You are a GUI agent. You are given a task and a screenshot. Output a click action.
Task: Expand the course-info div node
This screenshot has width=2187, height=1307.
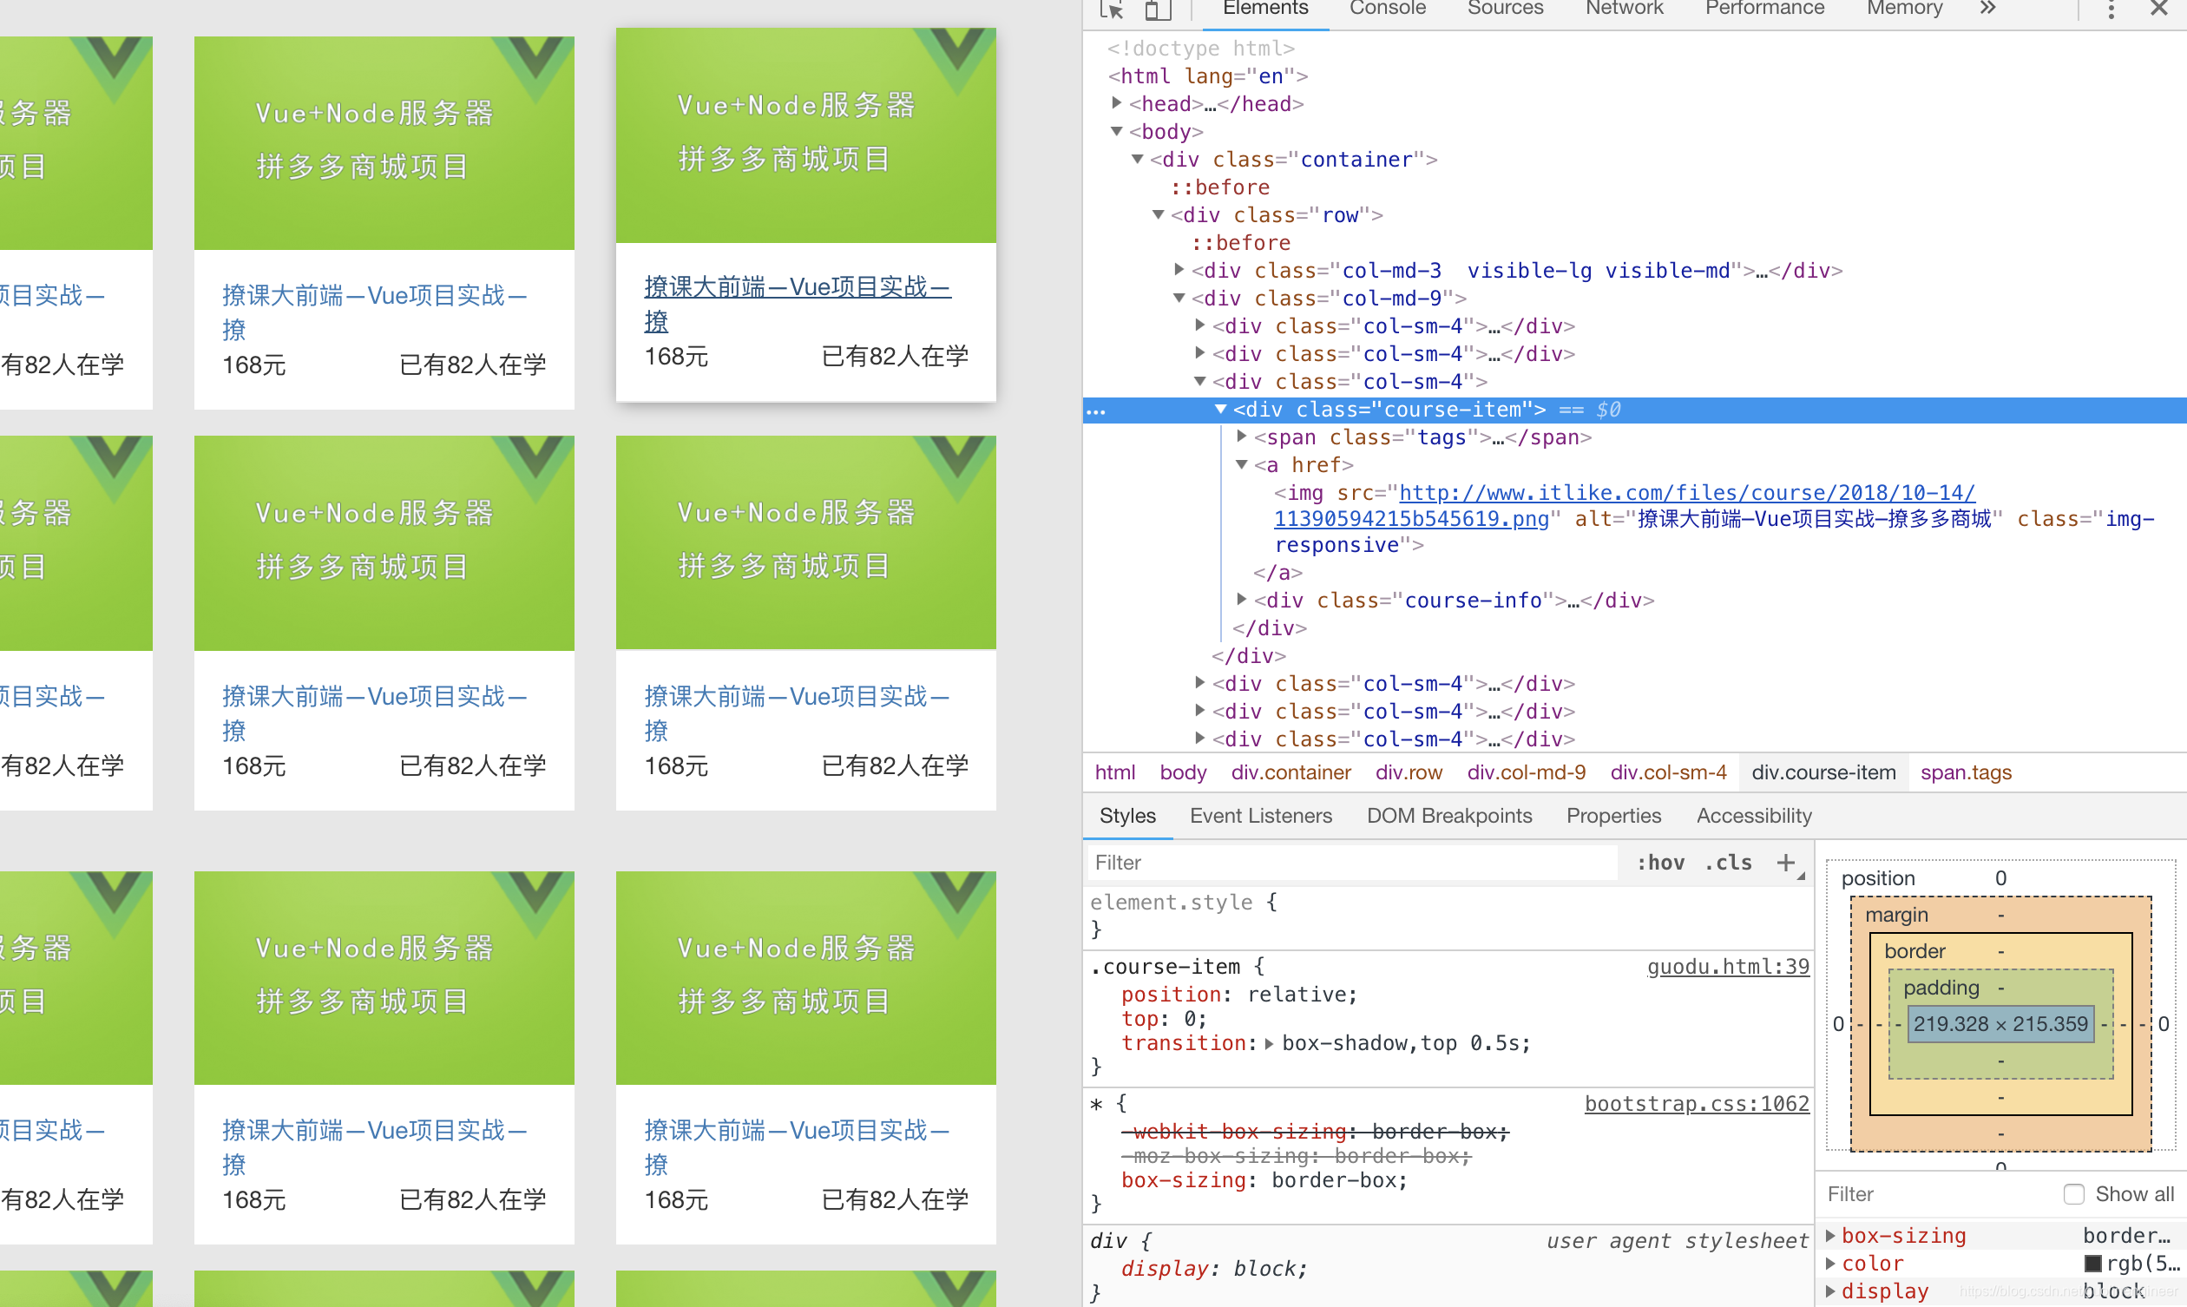1241,599
